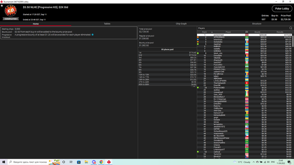Open Microsoft Store from taskbar

pyautogui.click(x=79, y=162)
